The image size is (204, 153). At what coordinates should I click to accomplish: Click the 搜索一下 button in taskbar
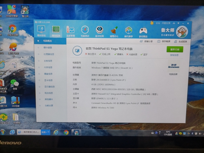point(45,132)
